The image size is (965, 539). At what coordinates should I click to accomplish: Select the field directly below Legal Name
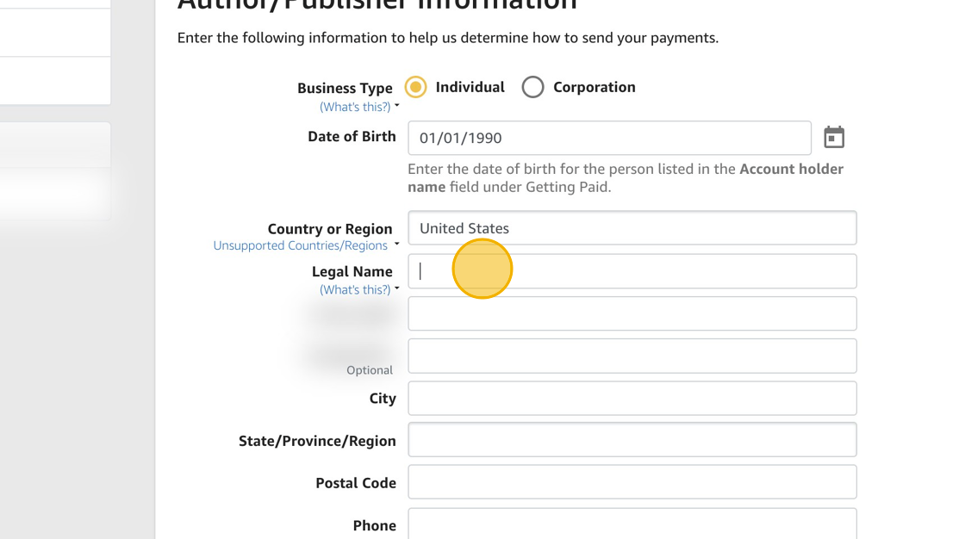632,313
